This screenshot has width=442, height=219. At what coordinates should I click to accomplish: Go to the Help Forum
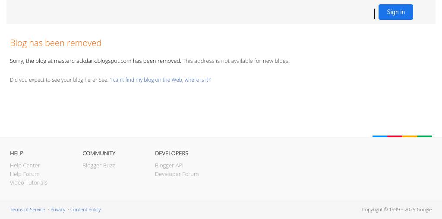click(x=25, y=174)
